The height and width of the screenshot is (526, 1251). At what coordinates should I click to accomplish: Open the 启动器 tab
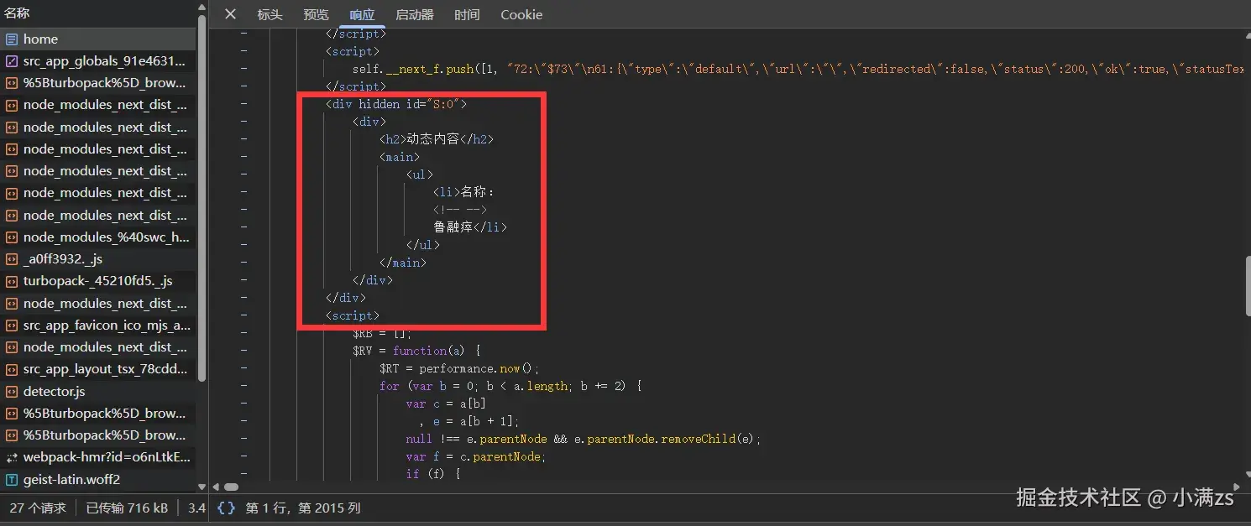point(415,14)
